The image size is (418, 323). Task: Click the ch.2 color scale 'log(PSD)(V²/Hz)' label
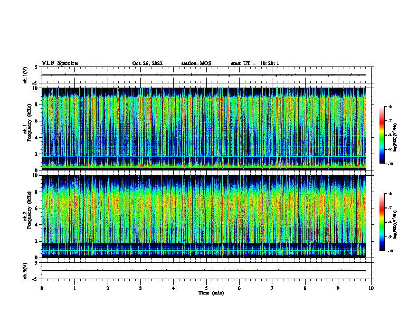(396, 224)
